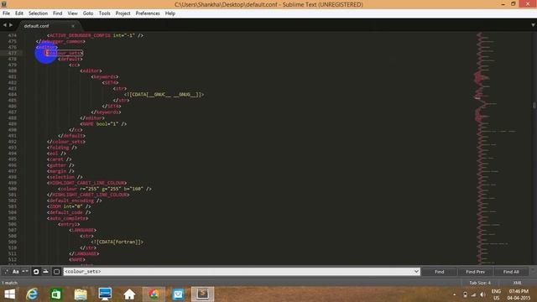Open the tab list dropdown arrow
The height and width of the screenshot is (302, 537).
pos(533,25)
